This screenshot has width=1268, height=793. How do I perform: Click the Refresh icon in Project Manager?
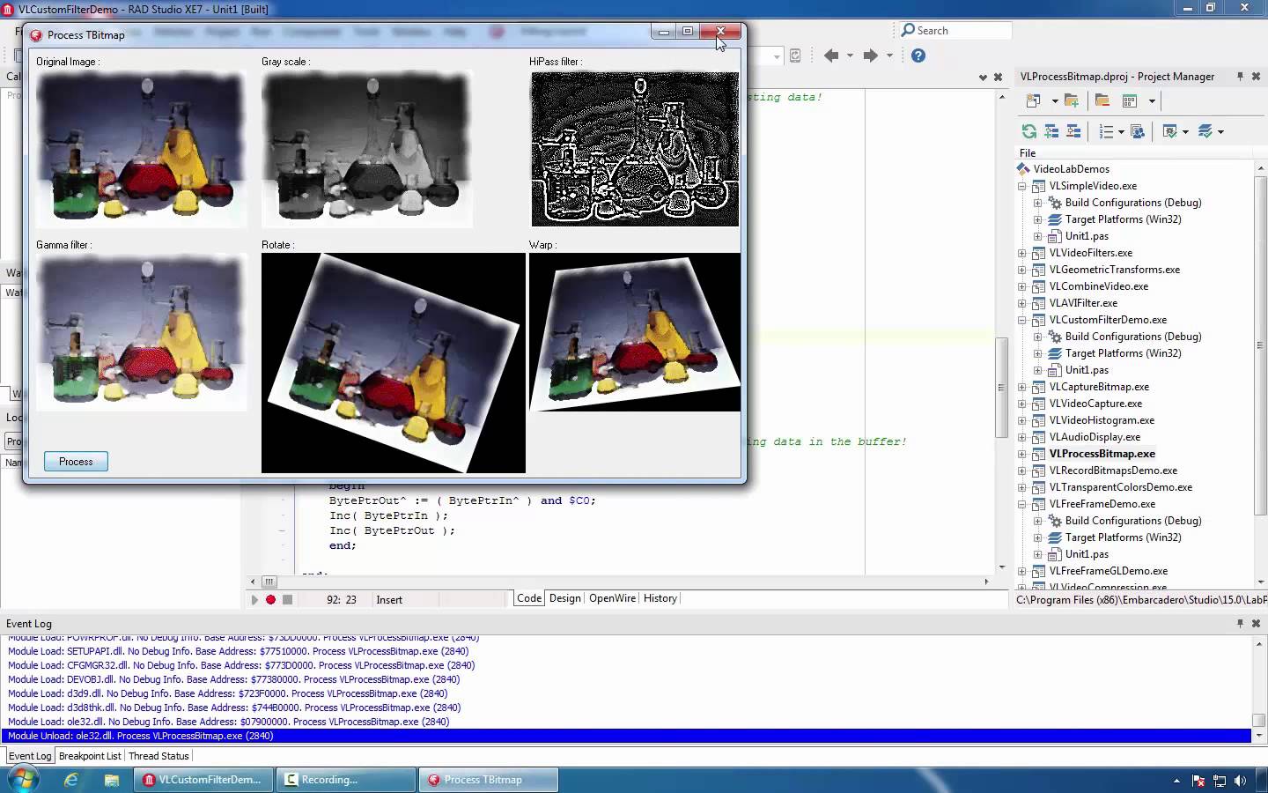tap(1028, 131)
